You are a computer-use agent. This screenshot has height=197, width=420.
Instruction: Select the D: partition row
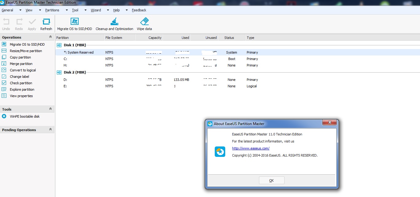click(x=237, y=80)
